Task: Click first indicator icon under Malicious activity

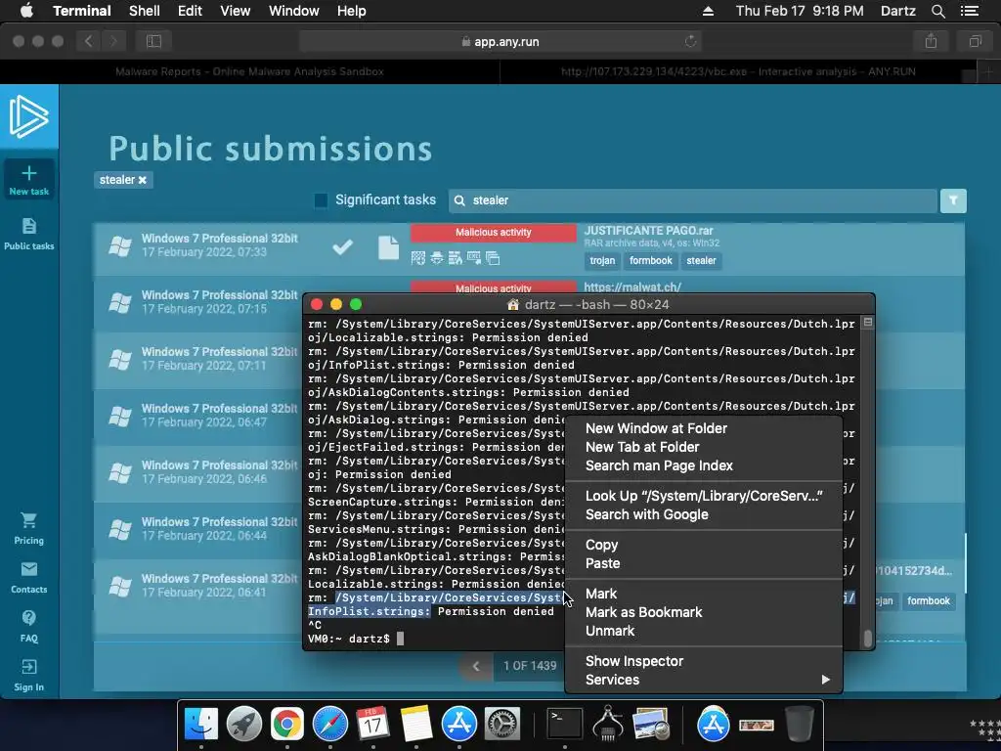Action: click(x=418, y=258)
